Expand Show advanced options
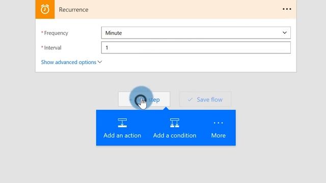The width and height of the screenshot is (326, 183). [x=71, y=62]
